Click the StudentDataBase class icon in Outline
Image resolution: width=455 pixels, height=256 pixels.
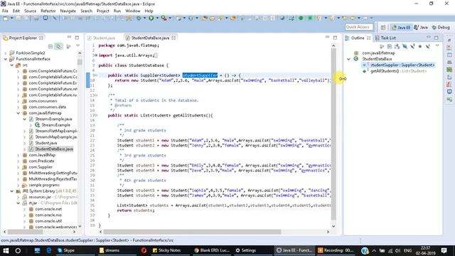(x=356, y=59)
